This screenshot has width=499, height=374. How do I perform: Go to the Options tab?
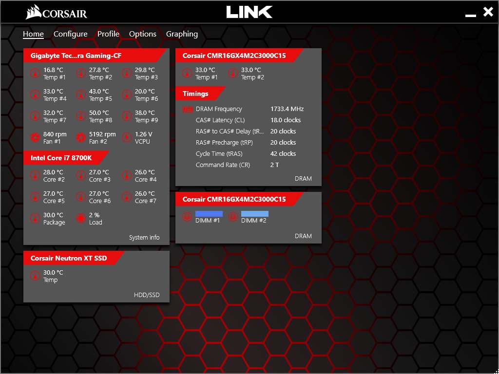point(143,34)
